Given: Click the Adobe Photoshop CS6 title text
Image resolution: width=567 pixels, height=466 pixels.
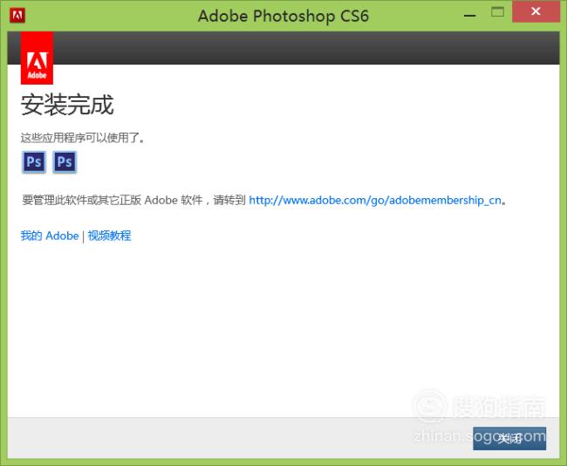Looking at the screenshot, I should [283, 16].
